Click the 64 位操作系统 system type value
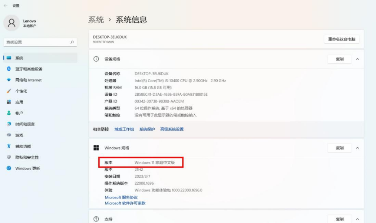Image resolution: width=376 pixels, height=223 pixels. [x=163, y=108]
